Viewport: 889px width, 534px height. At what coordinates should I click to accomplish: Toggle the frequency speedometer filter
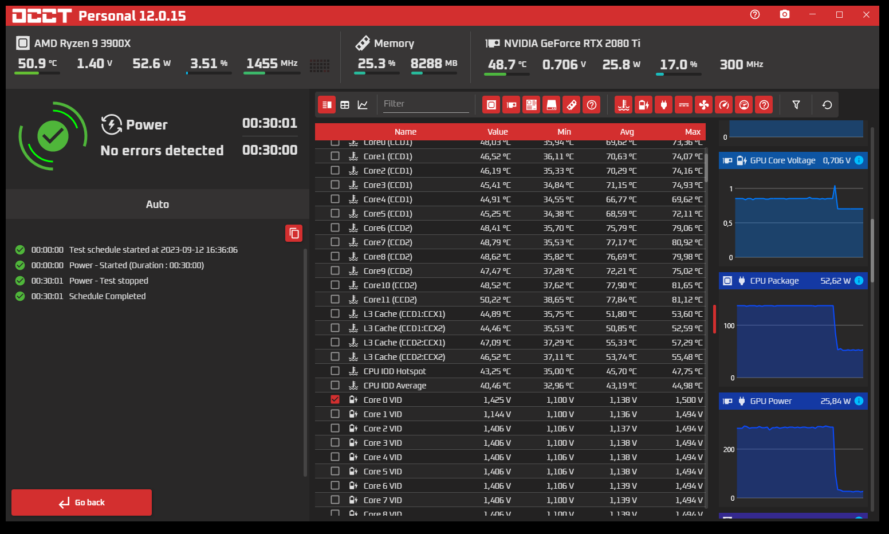[x=724, y=105]
